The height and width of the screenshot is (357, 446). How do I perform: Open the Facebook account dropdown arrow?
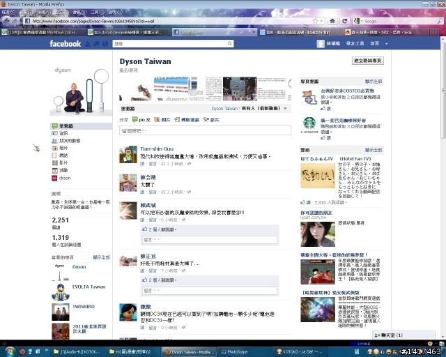point(386,44)
